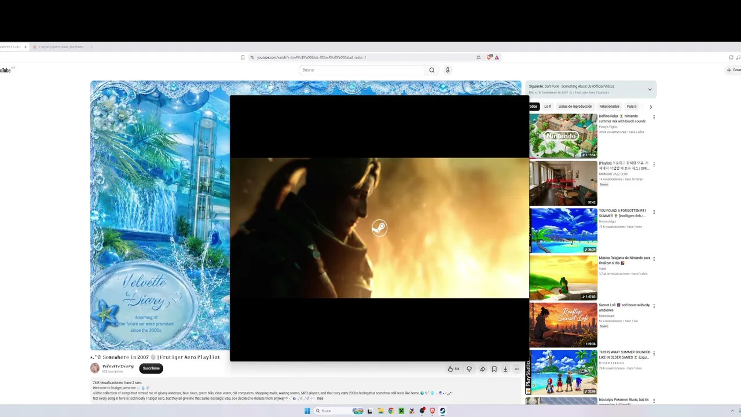The image size is (741, 417).
Task: Share the video with the arrow icon
Action: (482, 369)
